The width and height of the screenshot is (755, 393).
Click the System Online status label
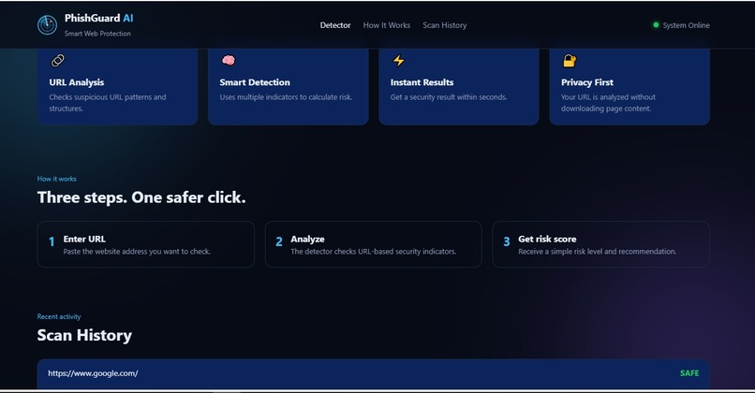[686, 25]
